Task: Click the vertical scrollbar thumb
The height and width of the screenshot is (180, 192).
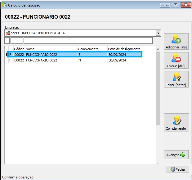Action: [x=158, y=88]
